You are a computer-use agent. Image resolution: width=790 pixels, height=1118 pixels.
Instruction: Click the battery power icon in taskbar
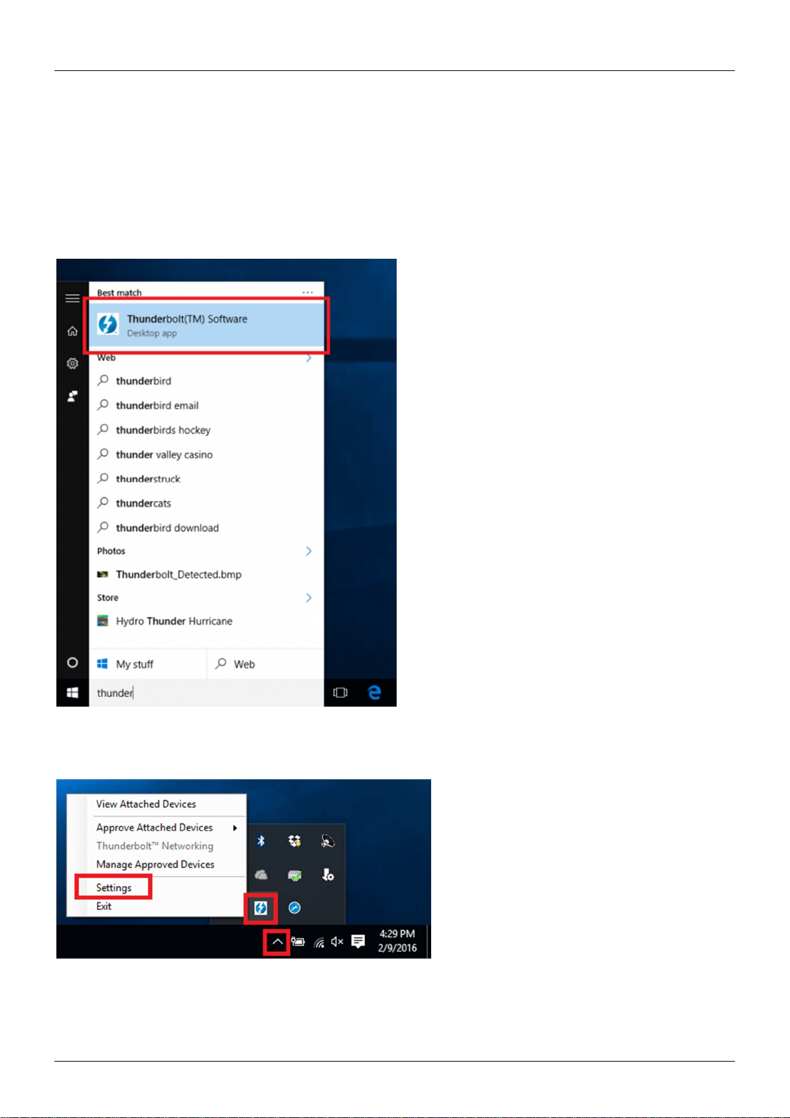[x=298, y=942]
